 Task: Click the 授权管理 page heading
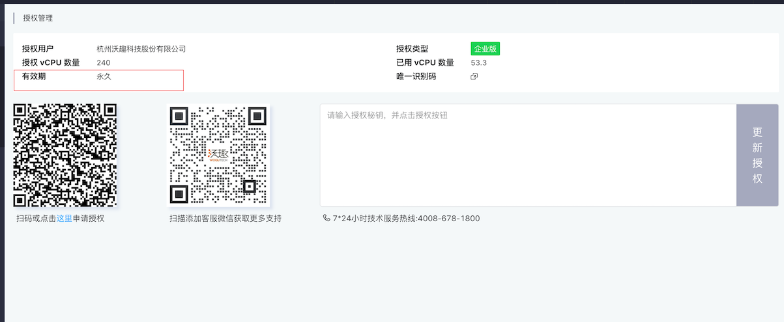pyautogui.click(x=38, y=18)
